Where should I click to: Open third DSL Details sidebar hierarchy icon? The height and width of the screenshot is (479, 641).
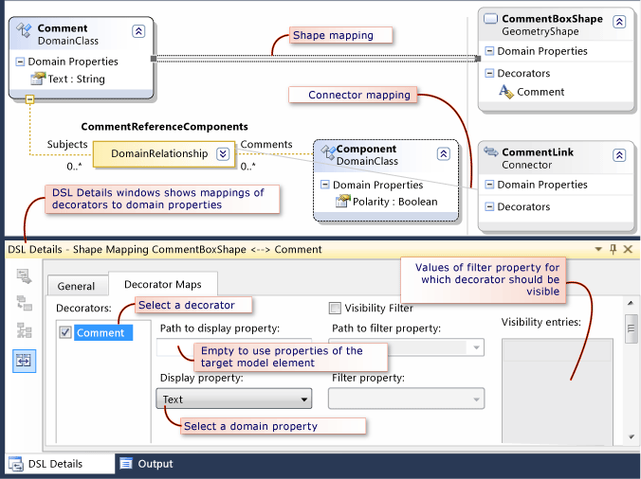24,330
